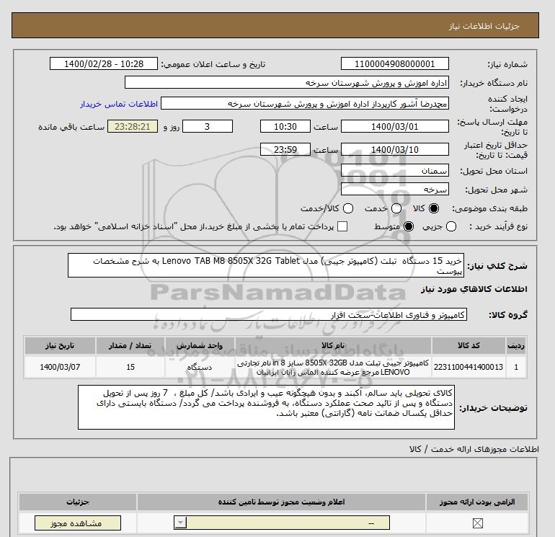Click the واحد شمارش column header
The width and height of the screenshot is (555, 537).
point(200,345)
